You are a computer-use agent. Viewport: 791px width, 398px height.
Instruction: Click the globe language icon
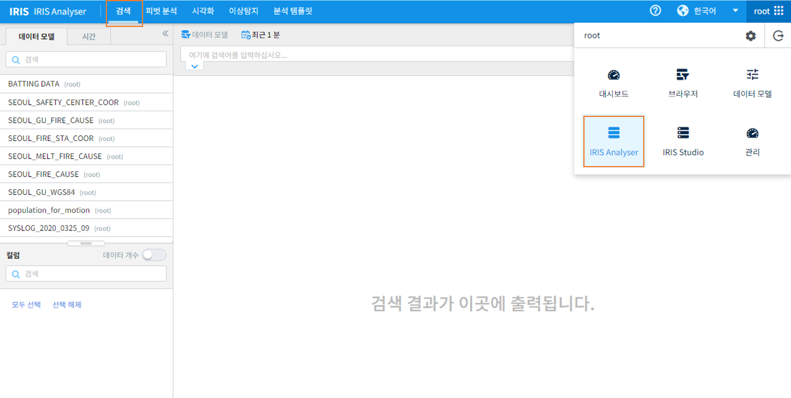tap(683, 11)
